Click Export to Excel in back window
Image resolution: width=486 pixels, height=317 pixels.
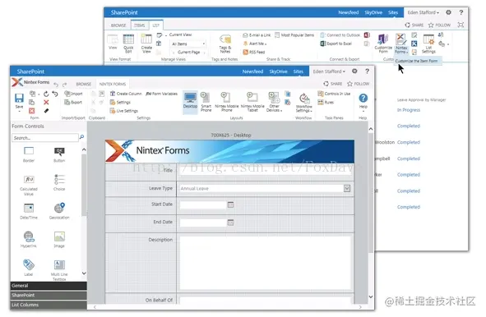pyautogui.click(x=336, y=44)
